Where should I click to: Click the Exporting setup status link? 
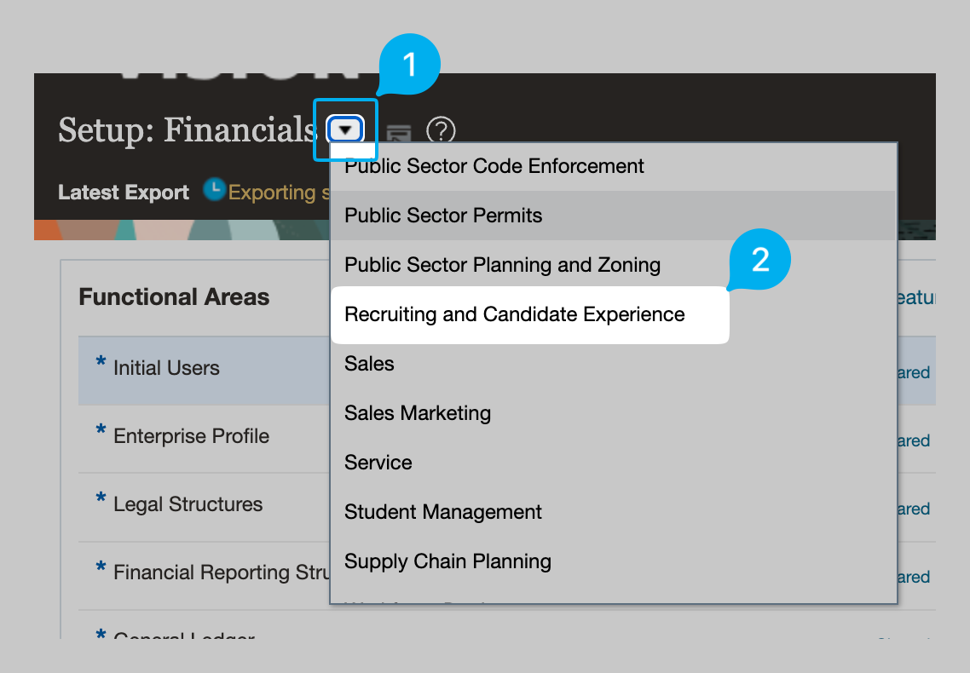pos(279,193)
